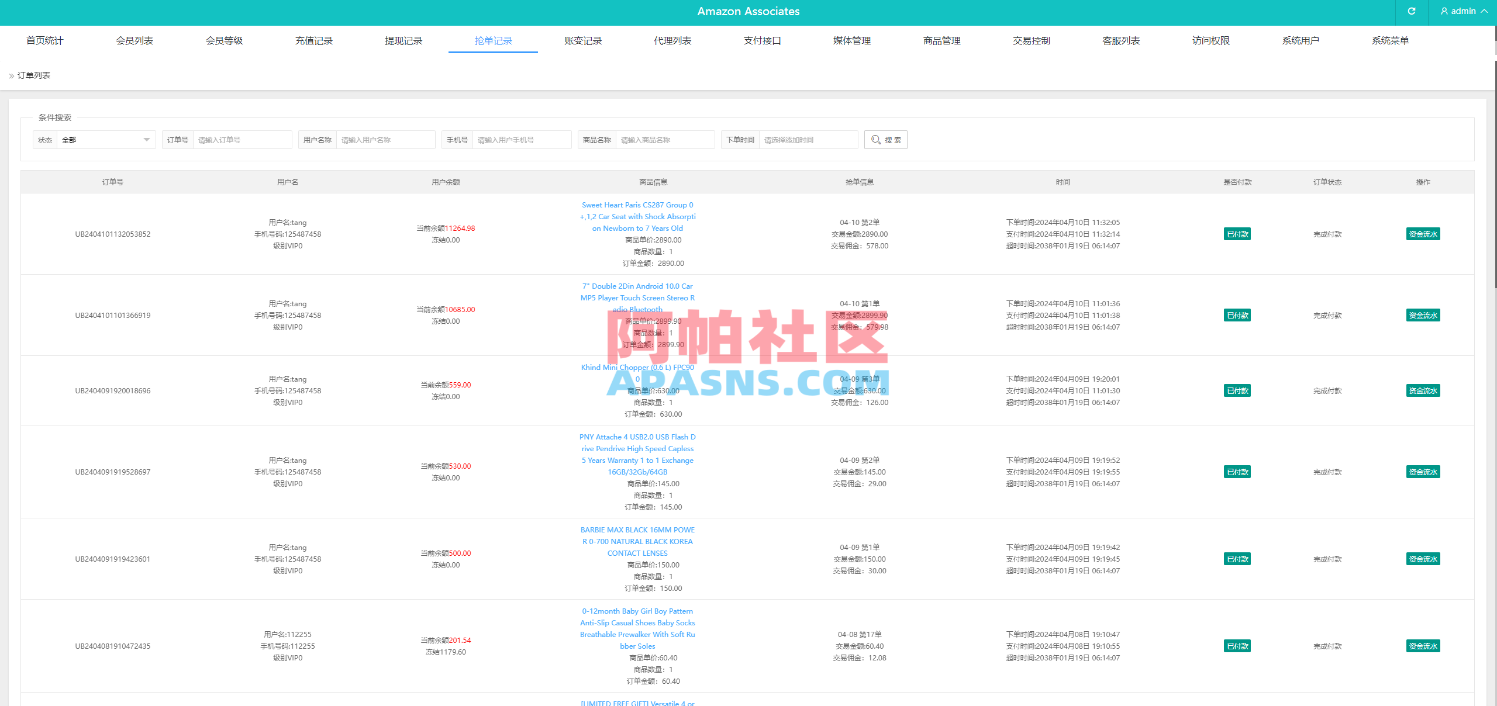This screenshot has width=1497, height=706.
Task: Open the 状态 filter dropdown showing 全部
Action: 105,140
